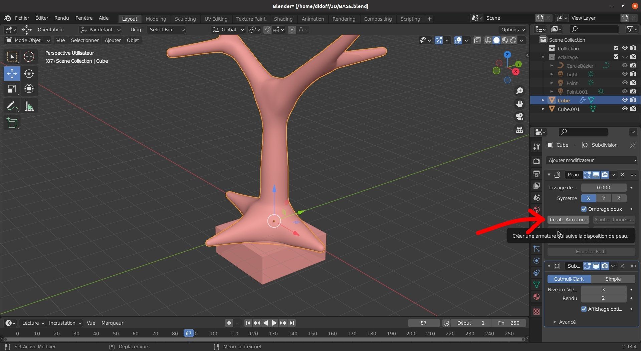Remove the Peau modifier
The width and height of the screenshot is (641, 351).
tap(622, 175)
